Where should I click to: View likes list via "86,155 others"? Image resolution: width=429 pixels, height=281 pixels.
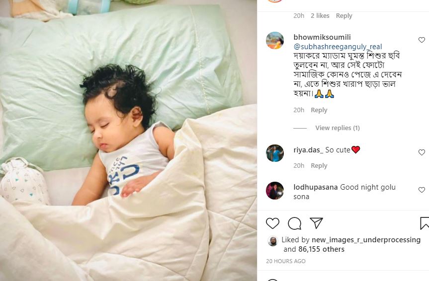(x=321, y=249)
